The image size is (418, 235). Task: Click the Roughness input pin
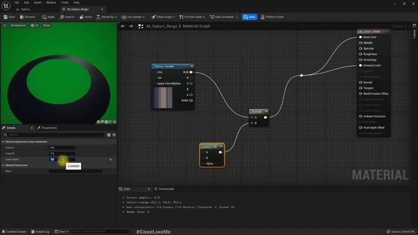(x=361, y=54)
